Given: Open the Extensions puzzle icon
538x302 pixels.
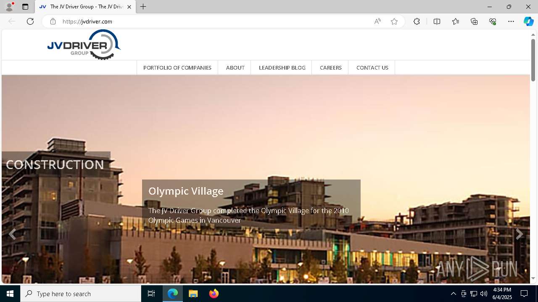Looking at the screenshot, I should pyautogui.click(x=417, y=21).
